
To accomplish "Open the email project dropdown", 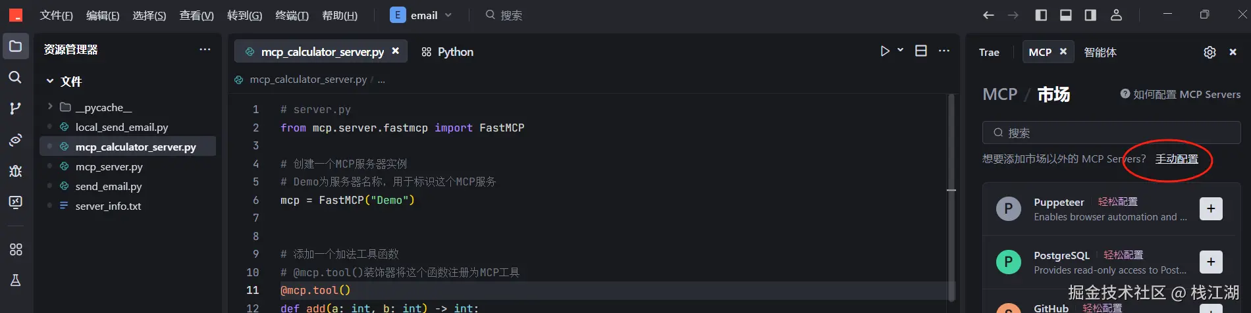I will pos(421,15).
